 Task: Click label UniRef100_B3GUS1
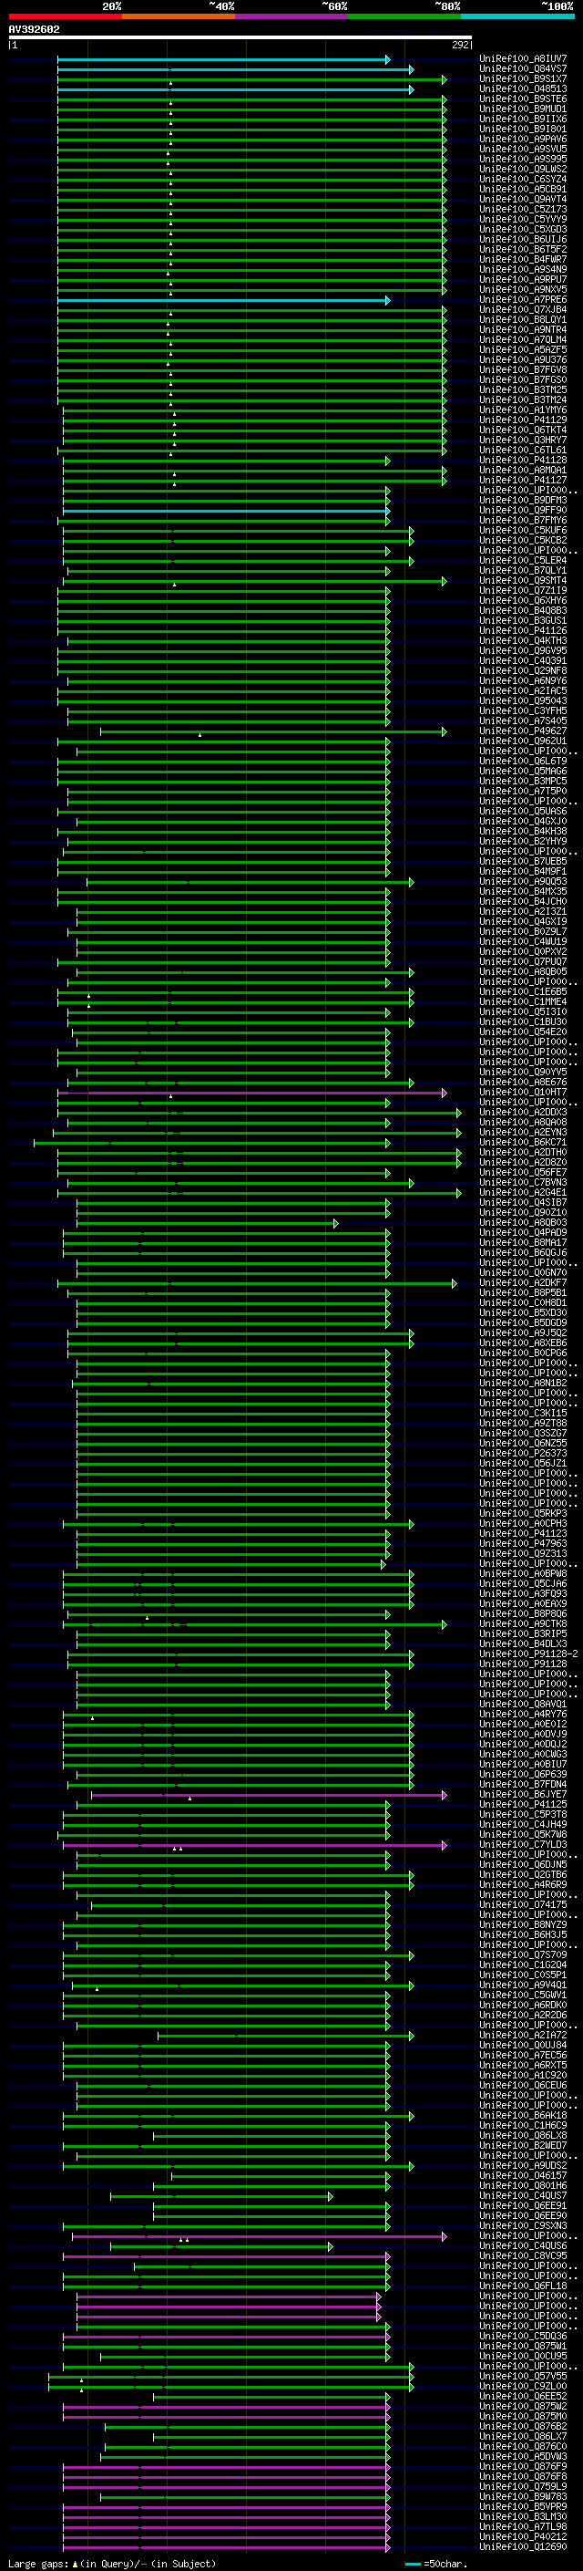pyautogui.click(x=523, y=621)
